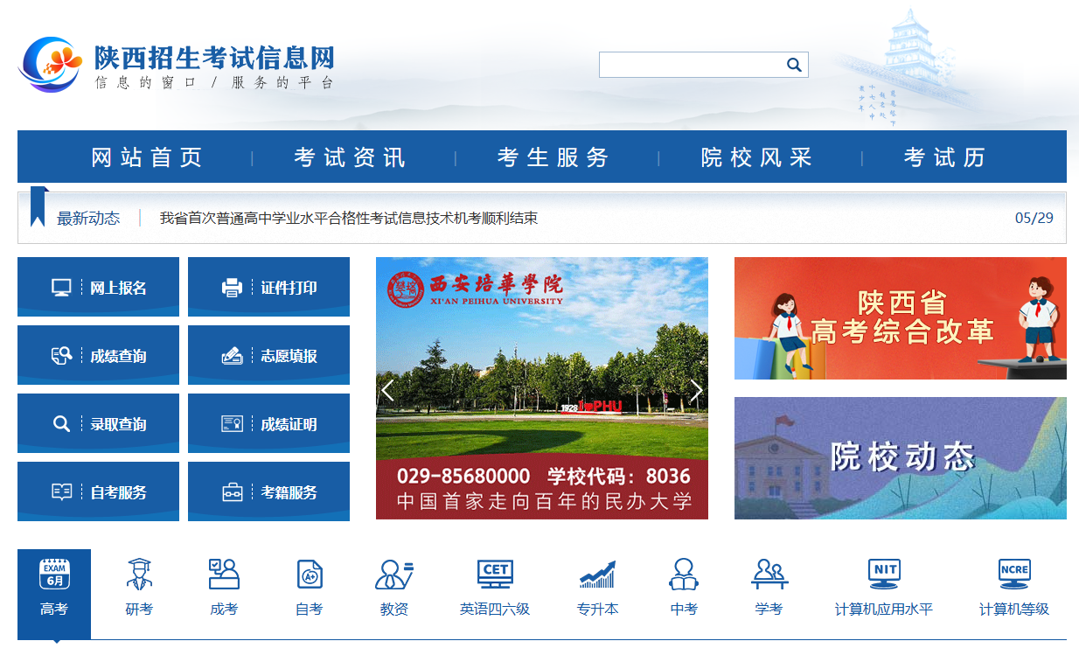This screenshot has width=1079, height=648.
Task: Select the 研考 graduate icon
Action: [x=138, y=575]
